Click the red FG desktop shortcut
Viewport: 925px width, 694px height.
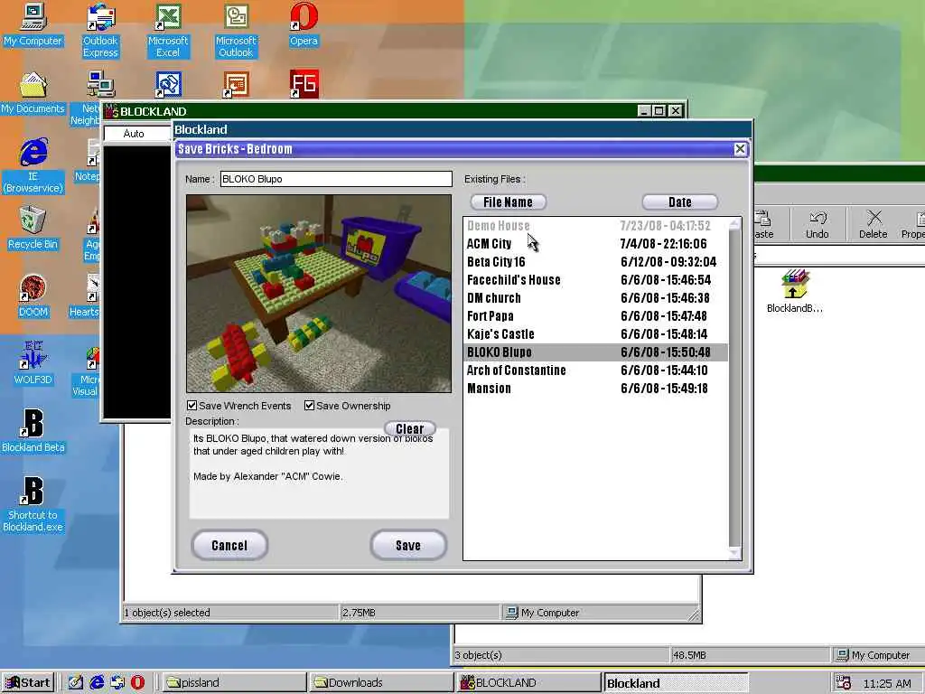point(304,84)
